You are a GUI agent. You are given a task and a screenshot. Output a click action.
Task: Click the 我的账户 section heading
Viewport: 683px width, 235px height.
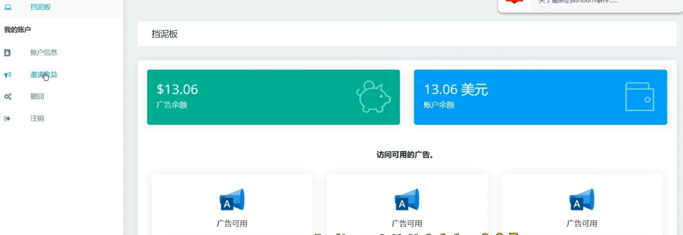coord(18,30)
